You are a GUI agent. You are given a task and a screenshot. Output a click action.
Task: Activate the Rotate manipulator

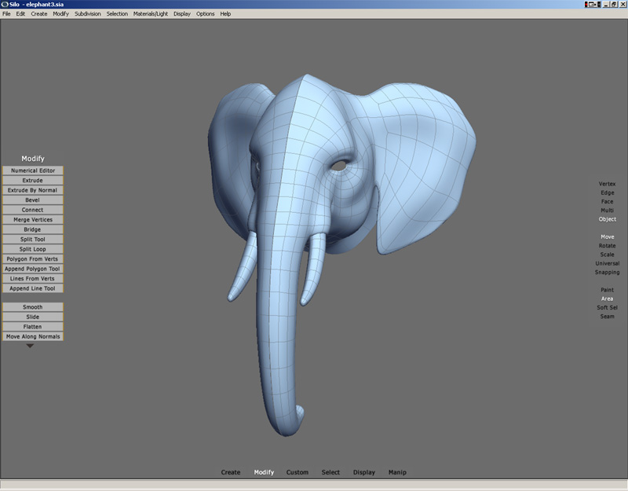pyautogui.click(x=607, y=245)
